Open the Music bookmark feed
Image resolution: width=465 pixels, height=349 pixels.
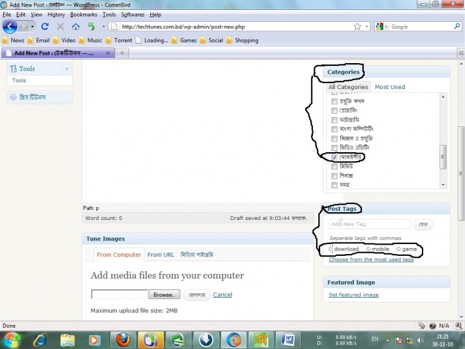click(x=90, y=41)
